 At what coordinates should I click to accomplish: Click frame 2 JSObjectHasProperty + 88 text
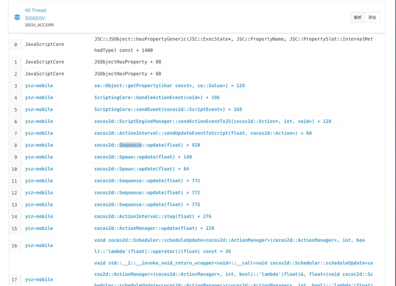[127, 73]
